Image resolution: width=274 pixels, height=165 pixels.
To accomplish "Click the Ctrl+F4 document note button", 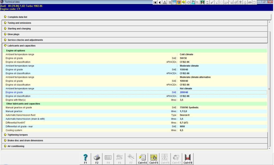I will 142,159.
